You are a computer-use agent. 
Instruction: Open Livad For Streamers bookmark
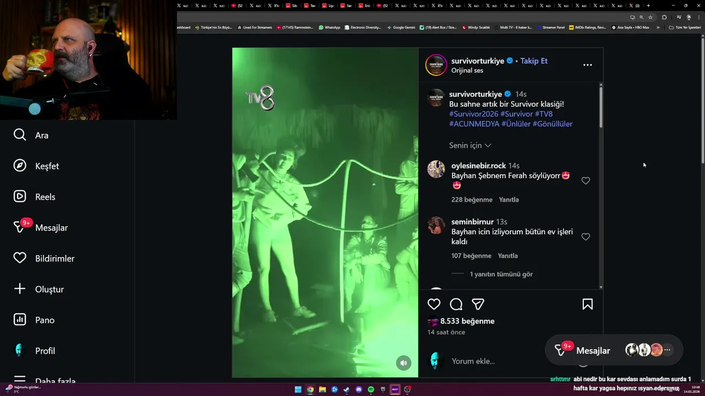(x=254, y=27)
